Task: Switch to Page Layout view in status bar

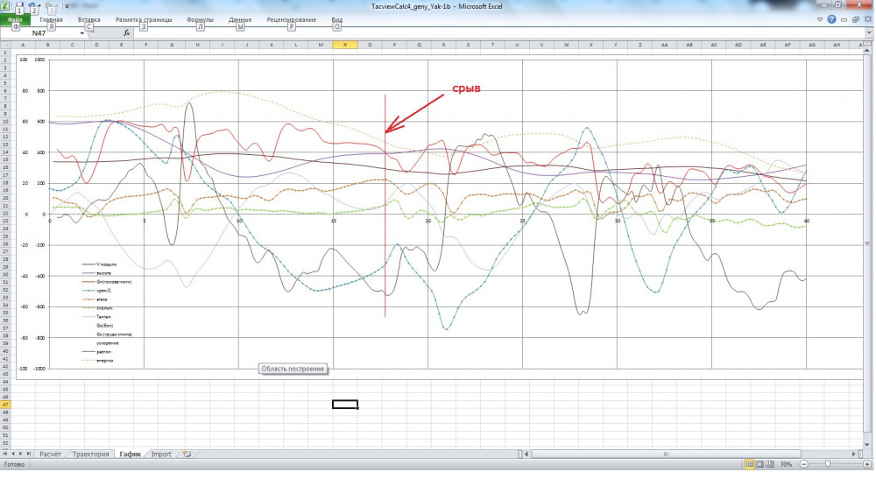Action: (759, 464)
